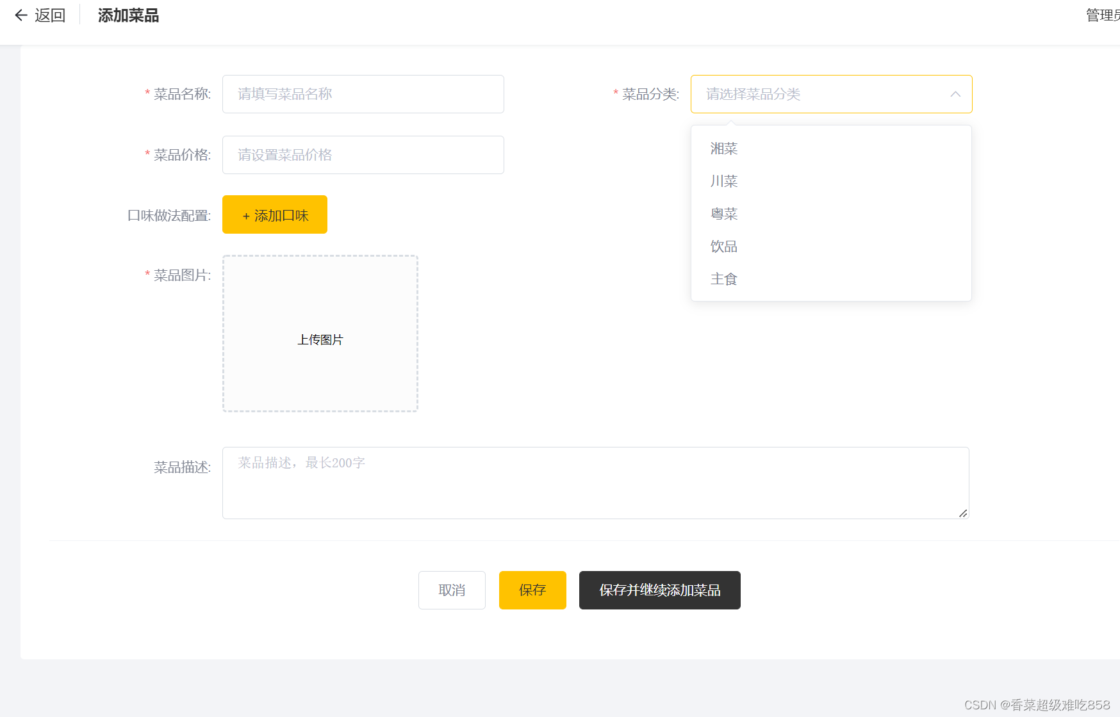1120x717 pixels.
Task: Click the 菜品图片 label
Action: pyautogui.click(x=182, y=275)
